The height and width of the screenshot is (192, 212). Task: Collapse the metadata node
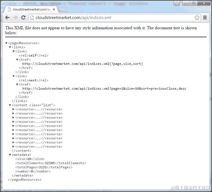10,155
